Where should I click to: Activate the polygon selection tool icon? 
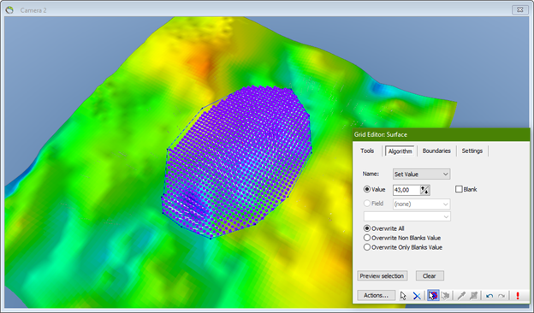433,295
